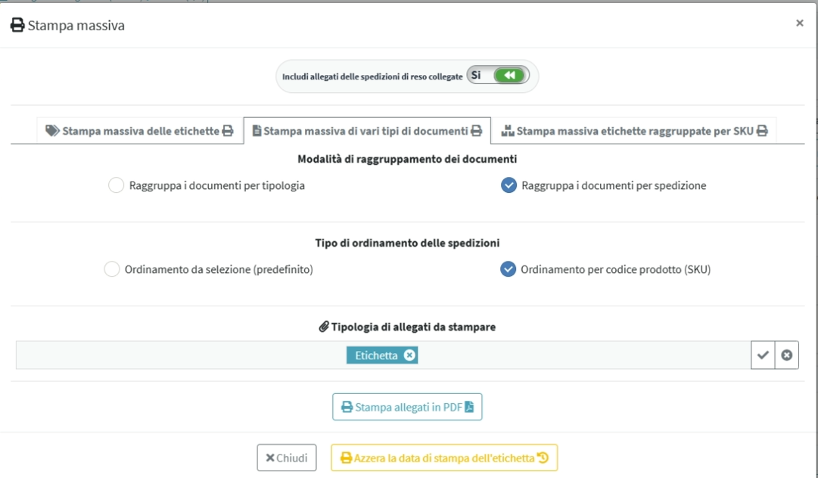Click the paperclip icon next to Tipologia di allegati
The image size is (818, 478).
(x=323, y=327)
